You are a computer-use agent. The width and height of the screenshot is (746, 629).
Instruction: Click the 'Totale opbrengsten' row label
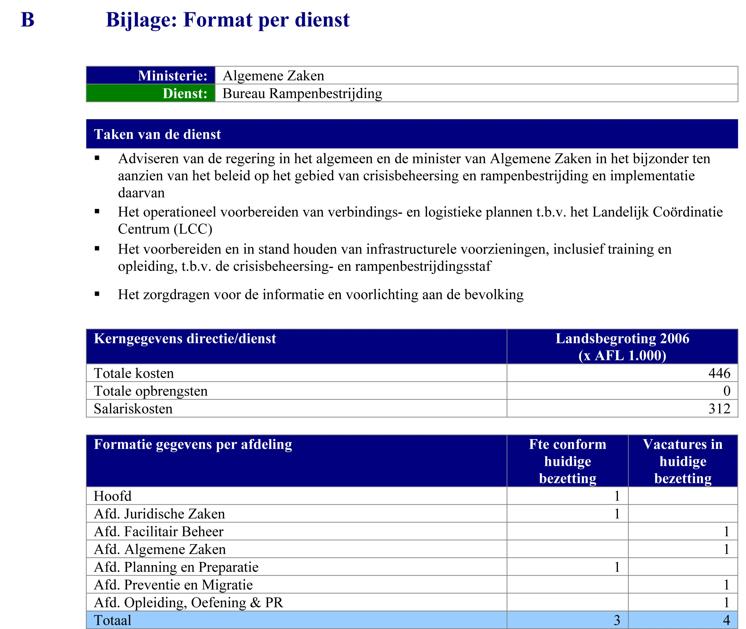click(151, 391)
